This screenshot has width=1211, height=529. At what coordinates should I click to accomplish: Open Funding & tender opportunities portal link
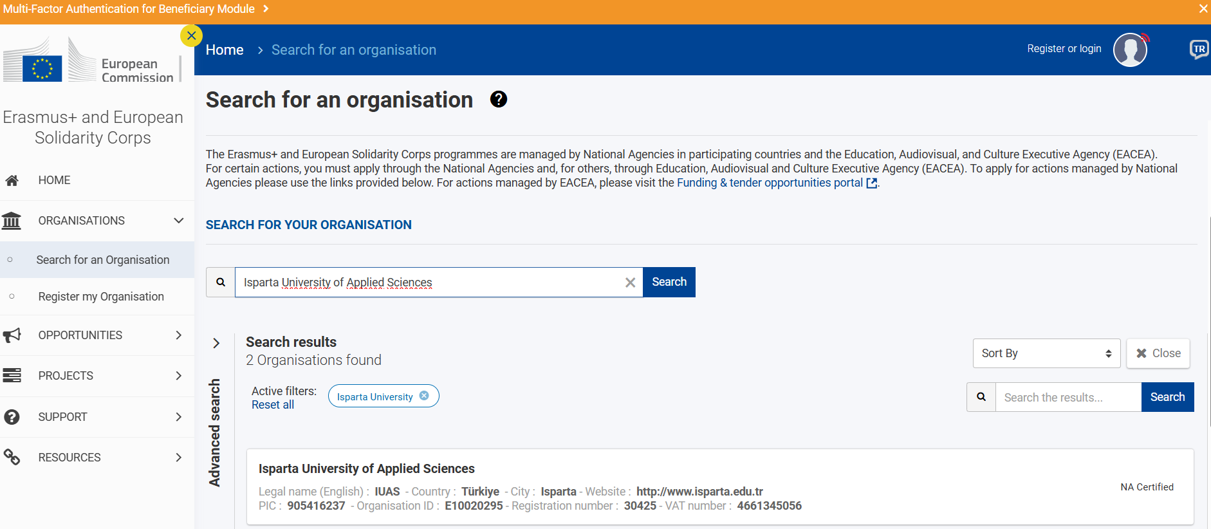pyautogui.click(x=770, y=183)
